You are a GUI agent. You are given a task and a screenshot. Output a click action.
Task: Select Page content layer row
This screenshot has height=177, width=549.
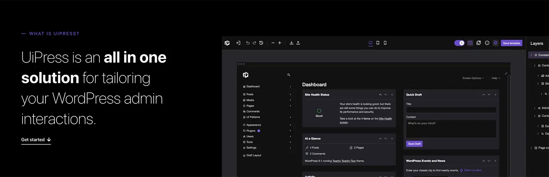[540, 148]
